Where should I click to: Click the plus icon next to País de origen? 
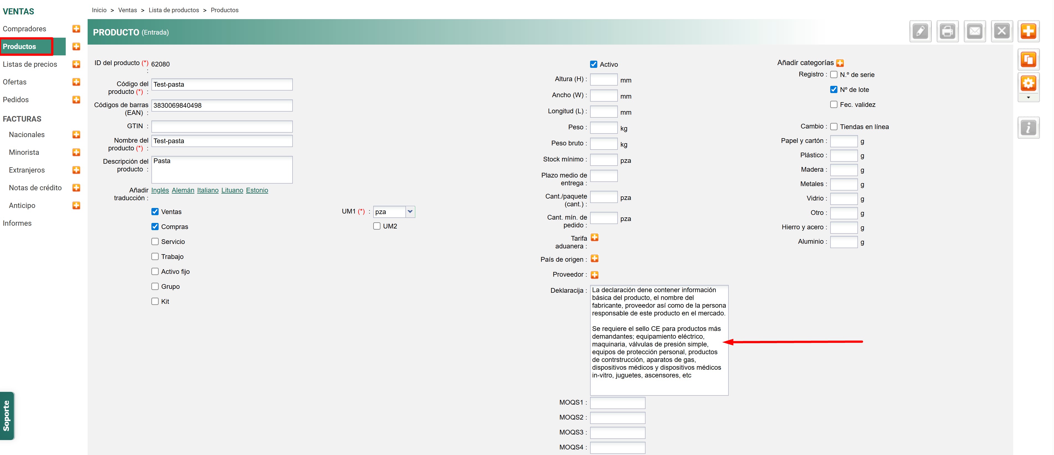pos(595,259)
